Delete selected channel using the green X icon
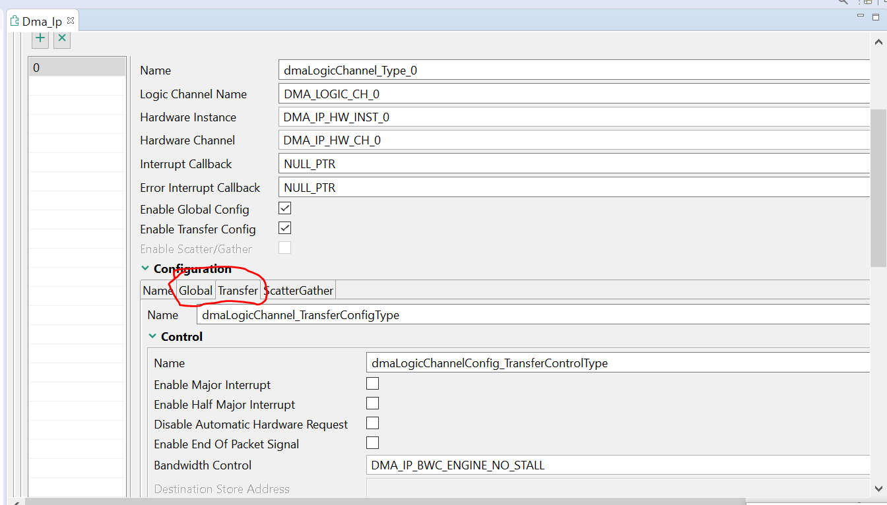 click(x=61, y=39)
